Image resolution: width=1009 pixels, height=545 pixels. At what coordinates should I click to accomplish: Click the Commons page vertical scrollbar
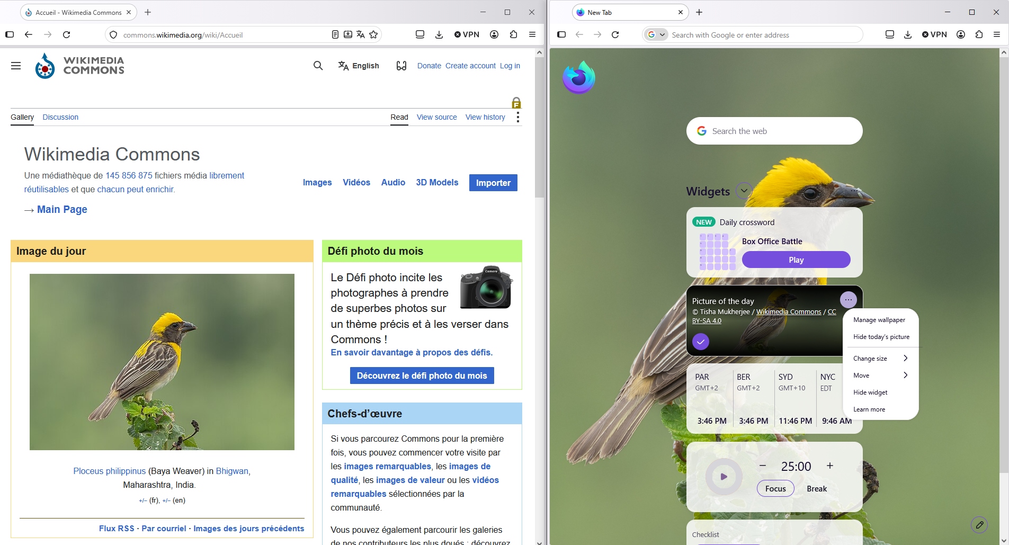pos(539,127)
